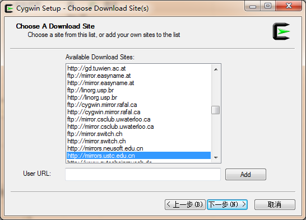Go back with 上一步(B) button
The width and height of the screenshot is (306, 220).
point(185,204)
